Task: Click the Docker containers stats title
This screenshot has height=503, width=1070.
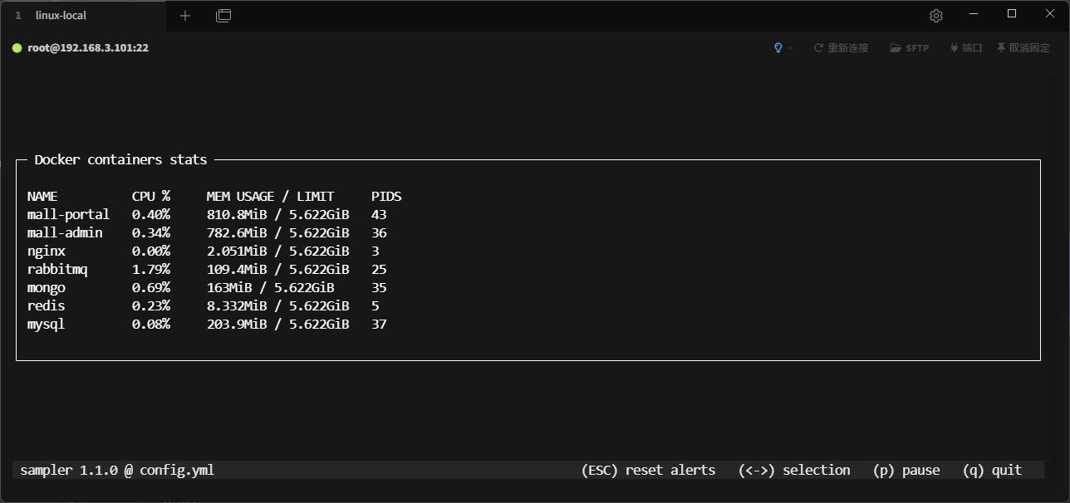Action: click(120, 160)
